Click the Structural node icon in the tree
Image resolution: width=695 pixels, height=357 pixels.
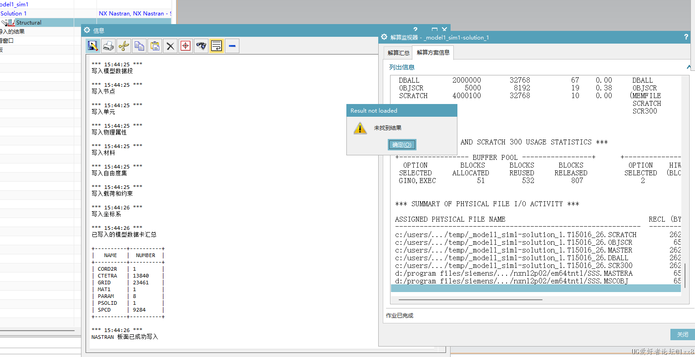point(11,22)
